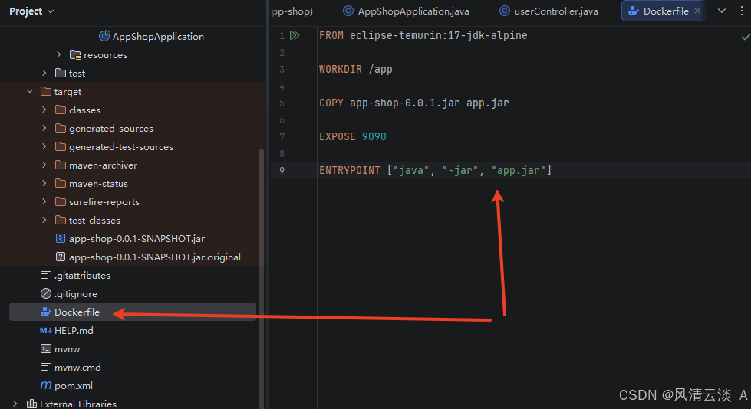Viewport: 751px width, 409px height.
Task: Click the Maven icon of pom.xml
Action: tap(46, 385)
